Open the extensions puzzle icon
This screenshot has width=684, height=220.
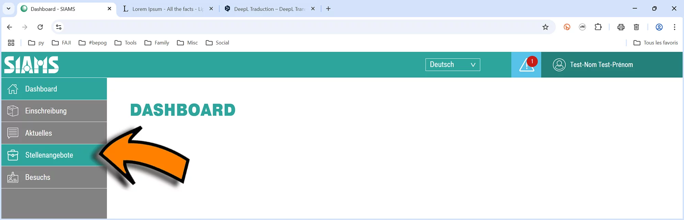point(598,27)
